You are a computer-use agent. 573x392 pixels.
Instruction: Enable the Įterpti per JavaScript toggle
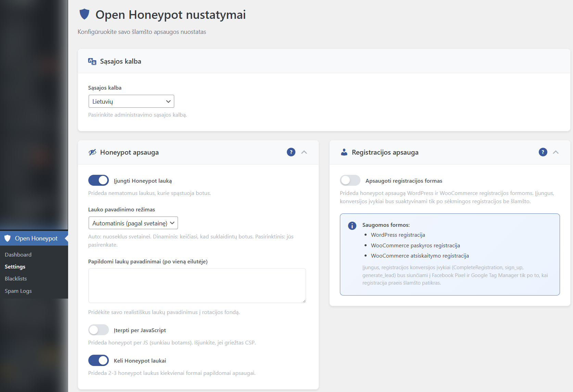(99, 330)
